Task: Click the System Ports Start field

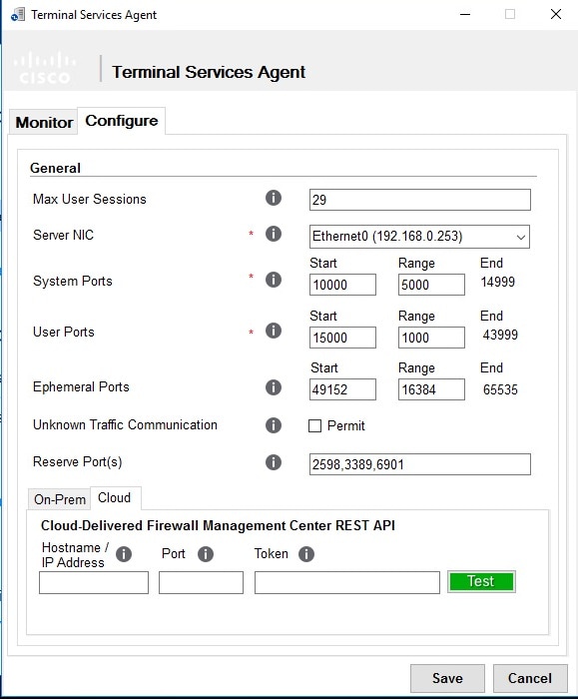Action: tap(342, 285)
